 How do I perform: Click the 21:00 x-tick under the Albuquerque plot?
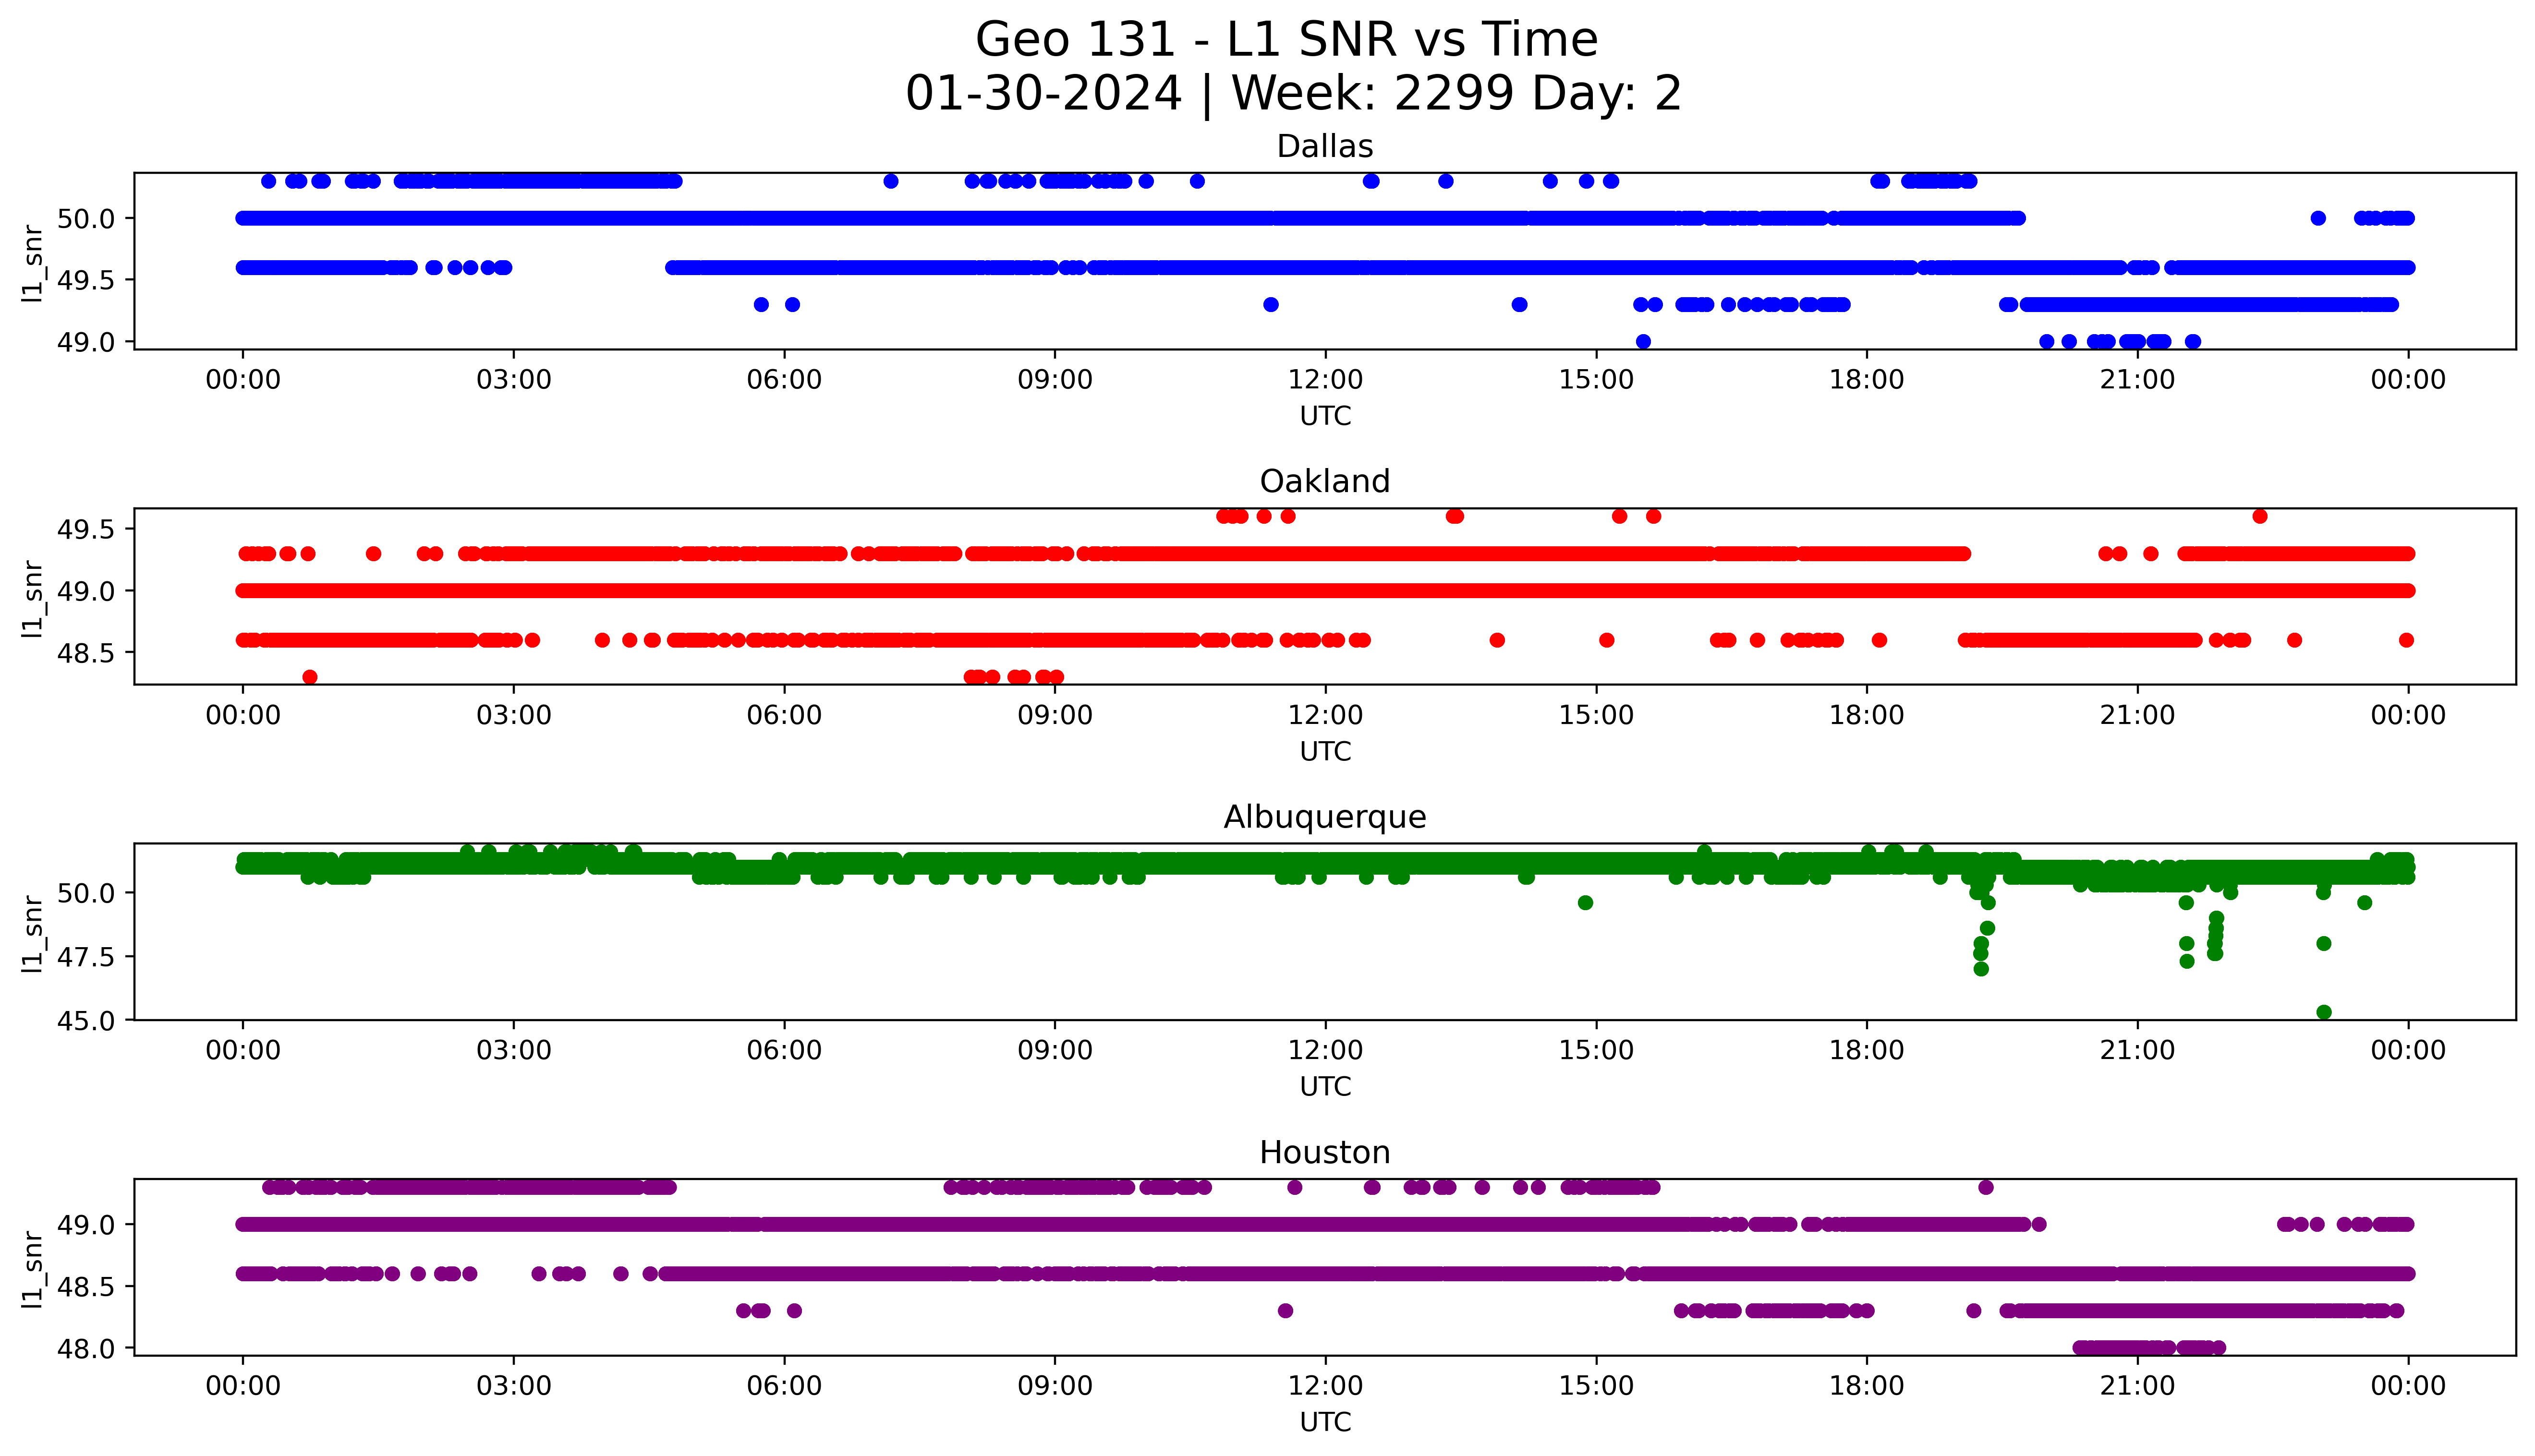click(x=2138, y=1051)
